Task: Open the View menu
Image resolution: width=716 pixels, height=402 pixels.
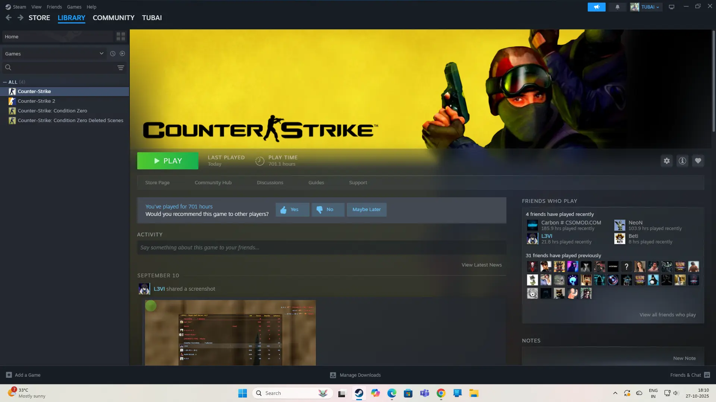Action: point(36,7)
